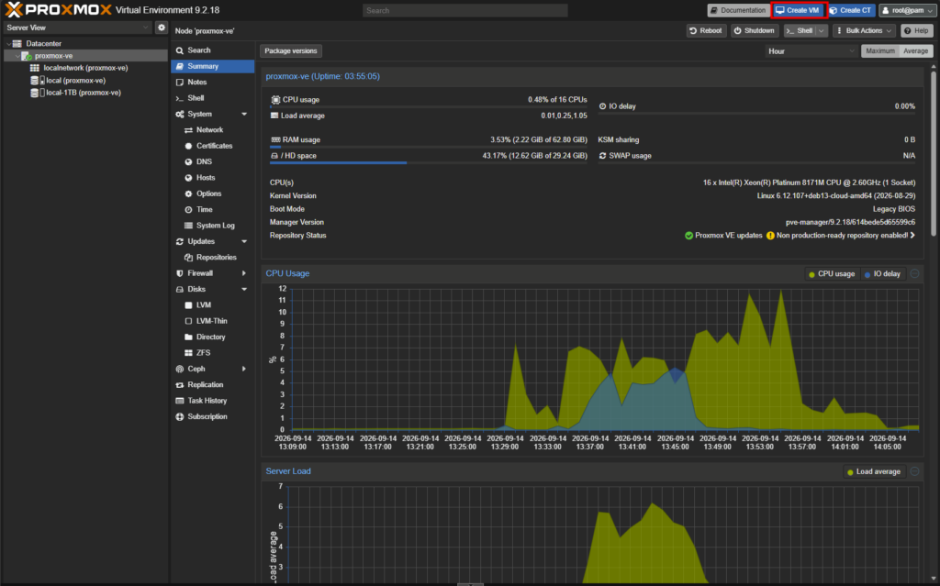The image size is (940, 586).
Task: Click the Options gear icon
Action: [189, 194]
